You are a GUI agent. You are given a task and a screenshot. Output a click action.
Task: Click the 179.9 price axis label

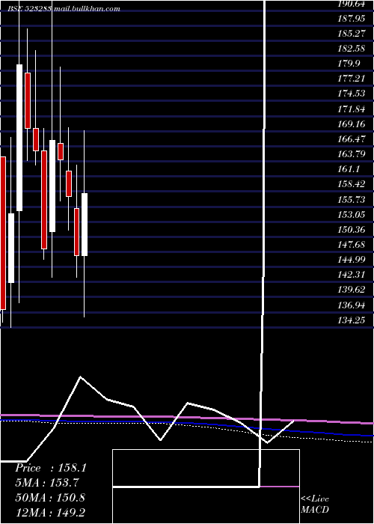pos(349,64)
